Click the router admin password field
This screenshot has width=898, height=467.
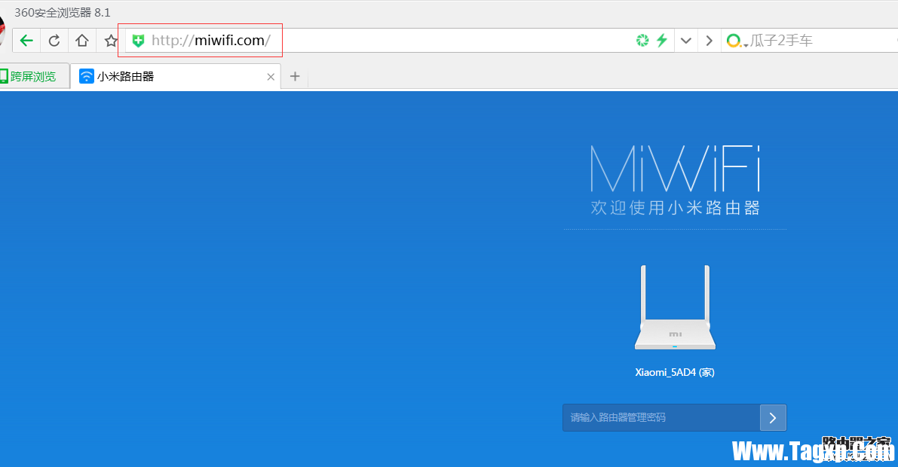pos(661,417)
